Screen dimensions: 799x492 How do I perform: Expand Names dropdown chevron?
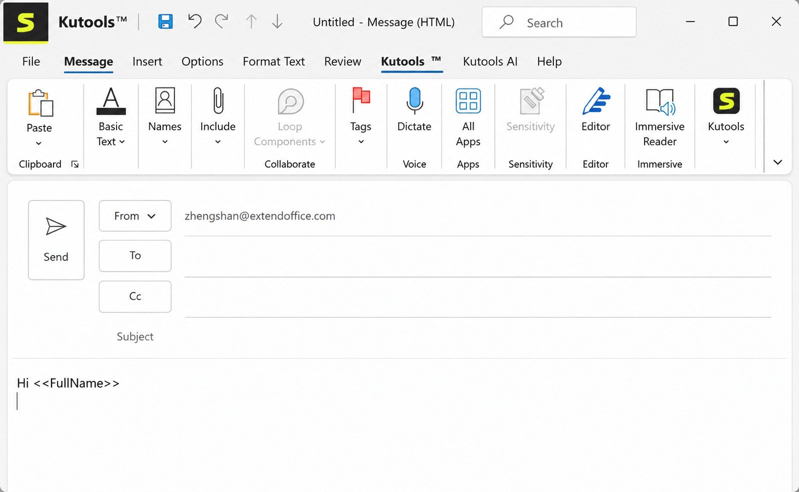[x=165, y=142]
